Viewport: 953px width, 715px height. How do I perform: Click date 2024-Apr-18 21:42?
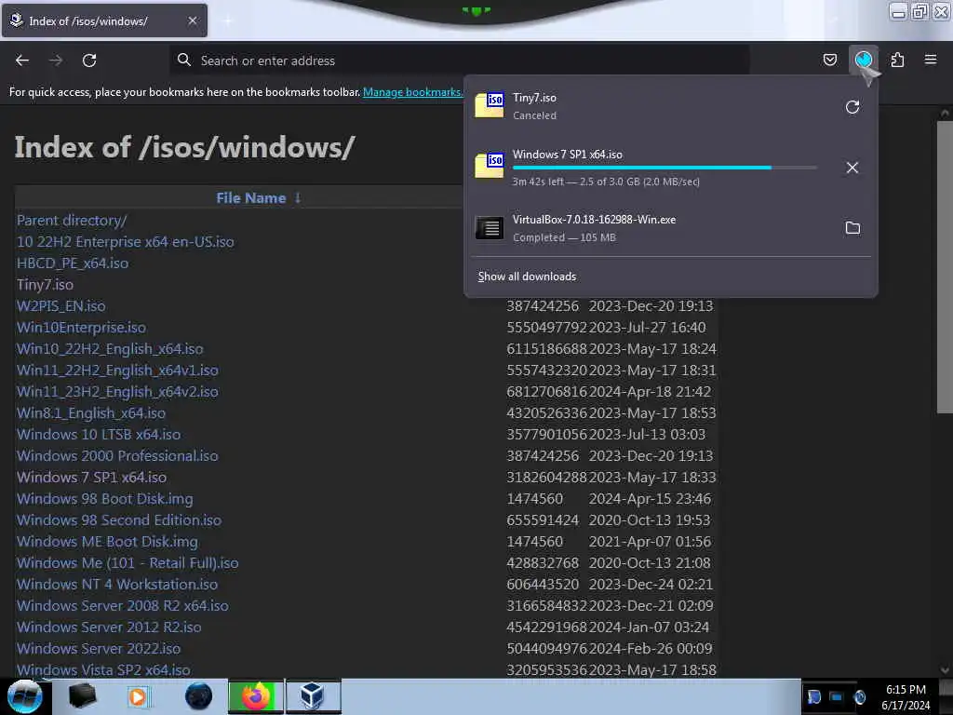click(x=650, y=392)
